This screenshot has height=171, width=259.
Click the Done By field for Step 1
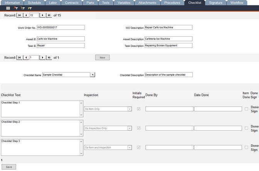pos(169,109)
